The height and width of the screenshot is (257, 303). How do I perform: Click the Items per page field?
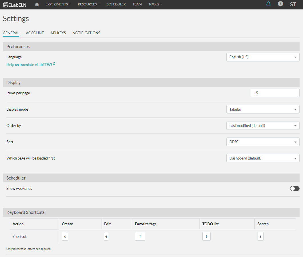[x=275, y=93]
